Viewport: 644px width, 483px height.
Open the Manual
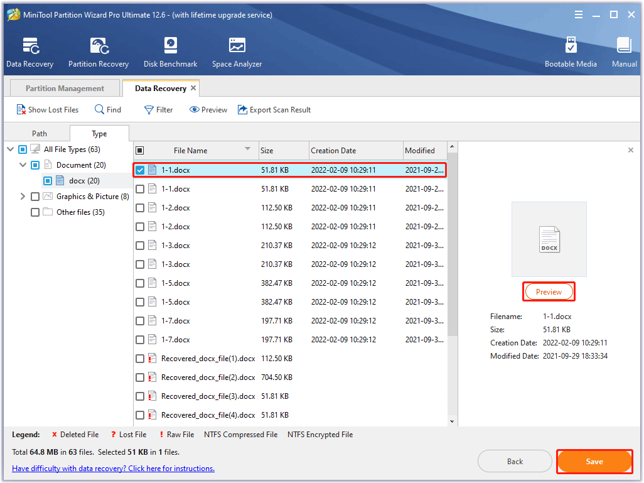pos(625,52)
